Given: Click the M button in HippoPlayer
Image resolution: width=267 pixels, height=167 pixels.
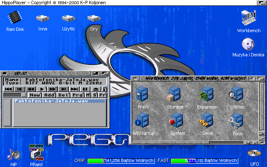Looking at the screenshot, I should [x=88, y=95].
